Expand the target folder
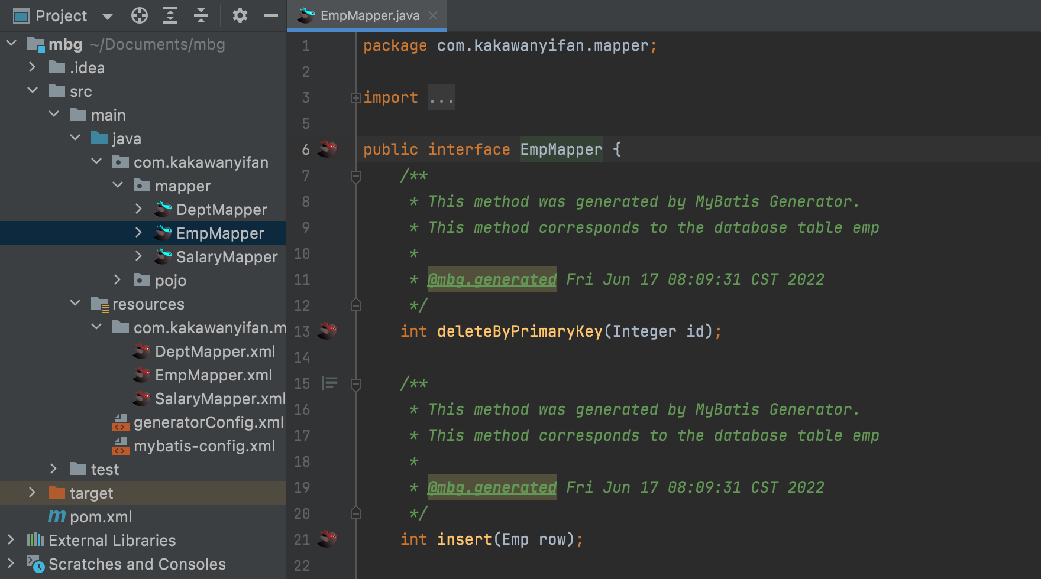This screenshot has height=579, width=1041. [32, 493]
